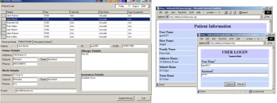Select row 1 patient Jane at 10:00

(75, 16)
